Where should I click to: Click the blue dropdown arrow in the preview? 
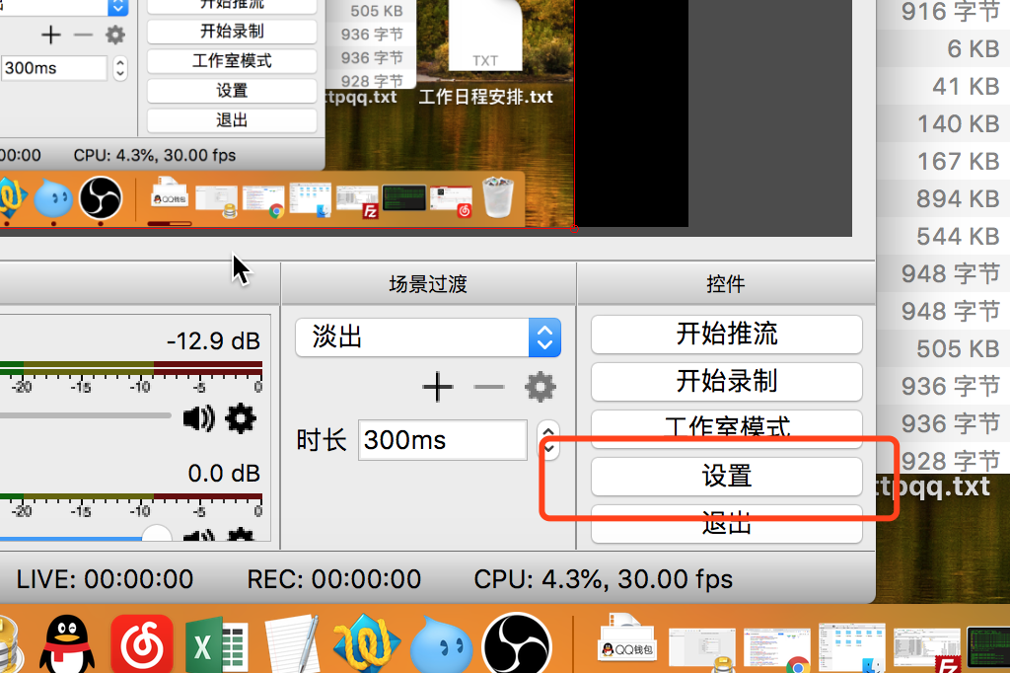[x=118, y=7]
